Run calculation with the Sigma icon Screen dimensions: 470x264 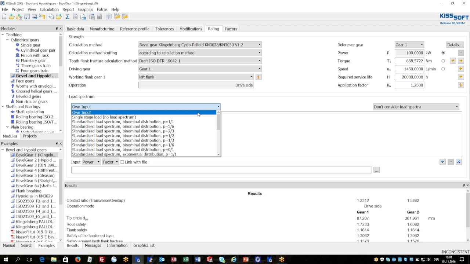coord(67,16)
